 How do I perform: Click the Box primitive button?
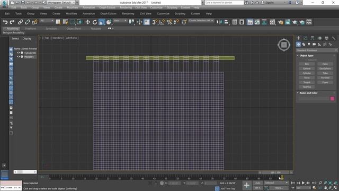coord(307,64)
